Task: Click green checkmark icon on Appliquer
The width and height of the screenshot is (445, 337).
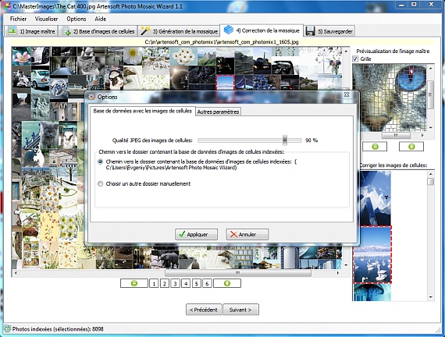Action: pyautogui.click(x=182, y=234)
